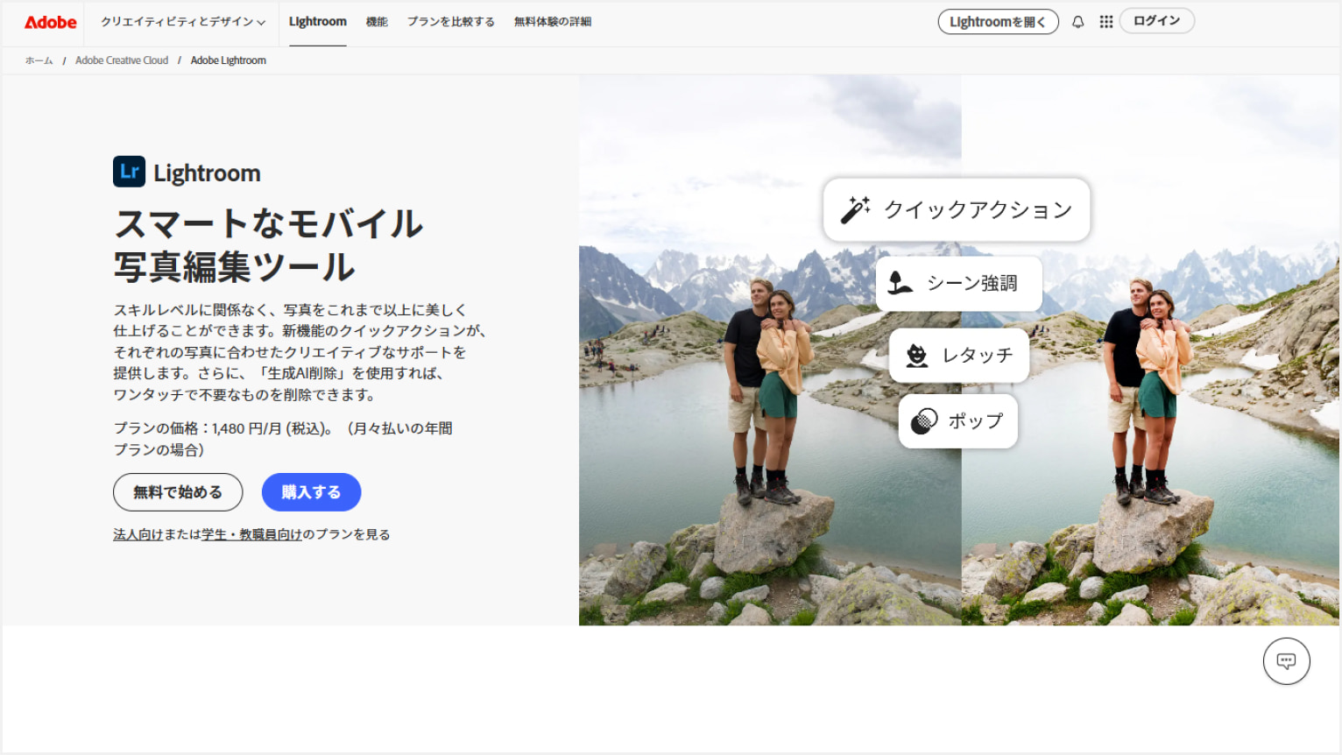The height and width of the screenshot is (755, 1342).
Task: Click the シーン強調 label
Action: point(971,283)
